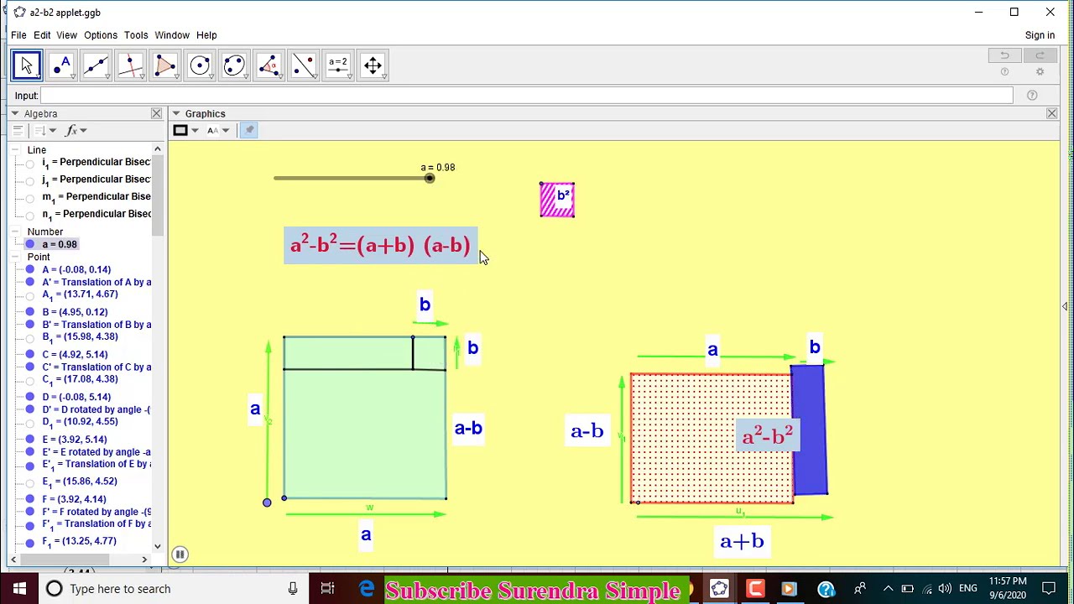Open the View menu
The image size is (1074, 604).
(66, 35)
